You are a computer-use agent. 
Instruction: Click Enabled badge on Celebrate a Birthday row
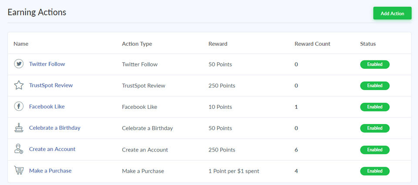coord(374,128)
